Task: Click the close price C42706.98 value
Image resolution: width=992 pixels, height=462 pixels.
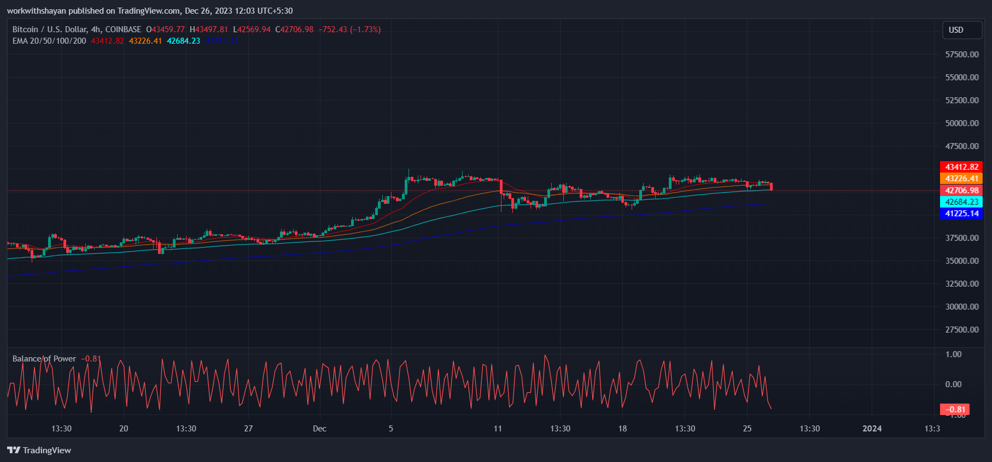Action: pos(294,29)
